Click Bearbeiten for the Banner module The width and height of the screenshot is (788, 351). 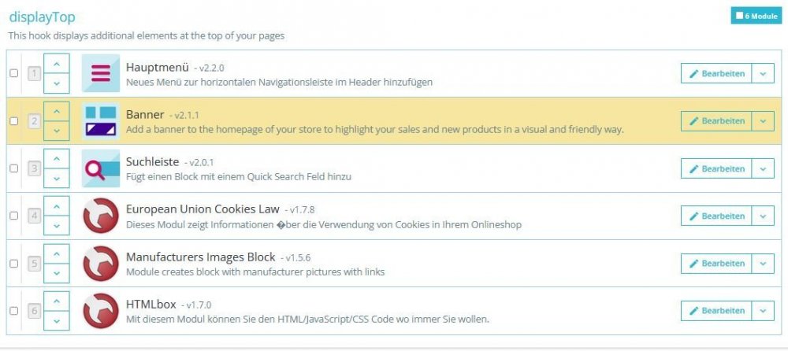[716, 120]
